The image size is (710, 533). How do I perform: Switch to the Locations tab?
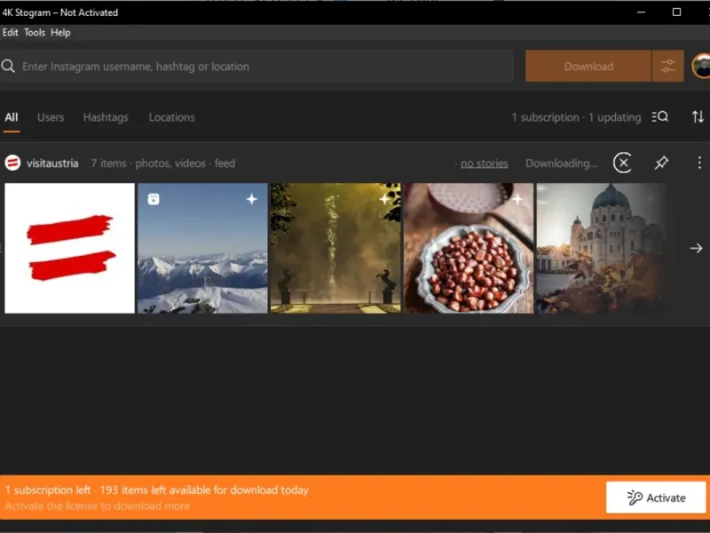pos(171,117)
